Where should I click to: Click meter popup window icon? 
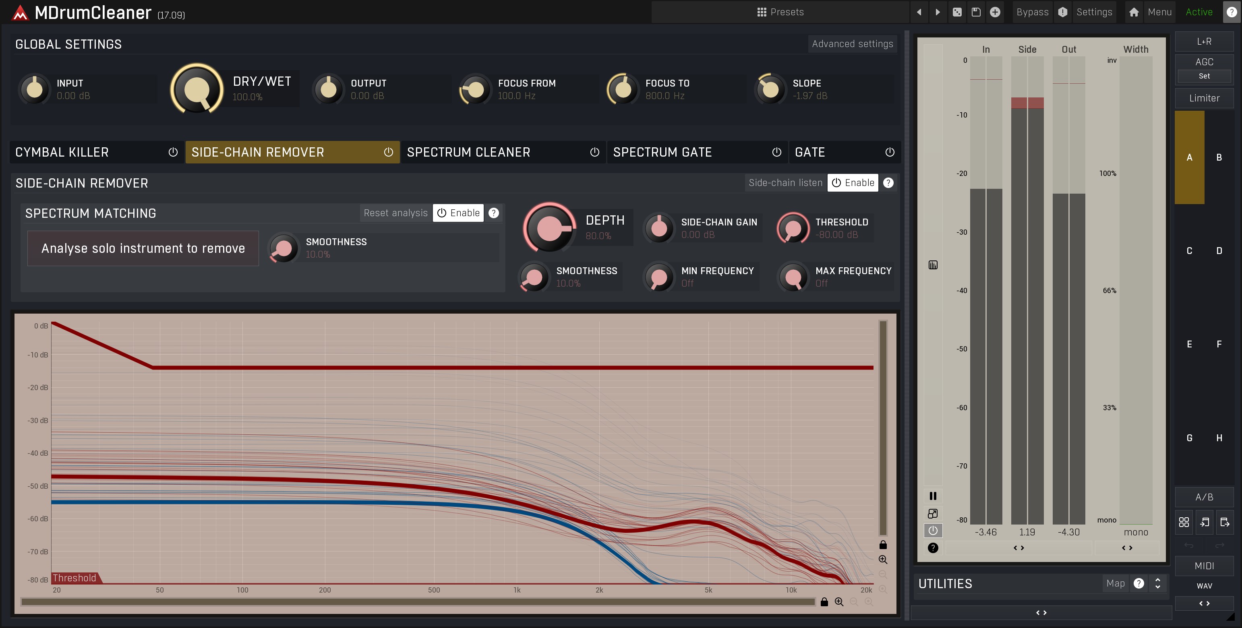(x=933, y=514)
